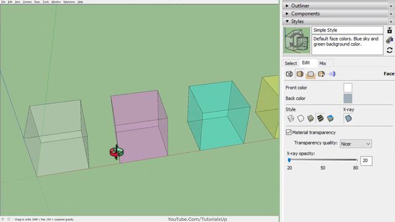395x222 pixels.
Task: Open the Modeling settings icon
Action: 332,74
